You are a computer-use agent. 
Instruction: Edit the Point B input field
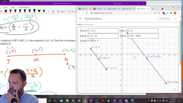(103, 36)
